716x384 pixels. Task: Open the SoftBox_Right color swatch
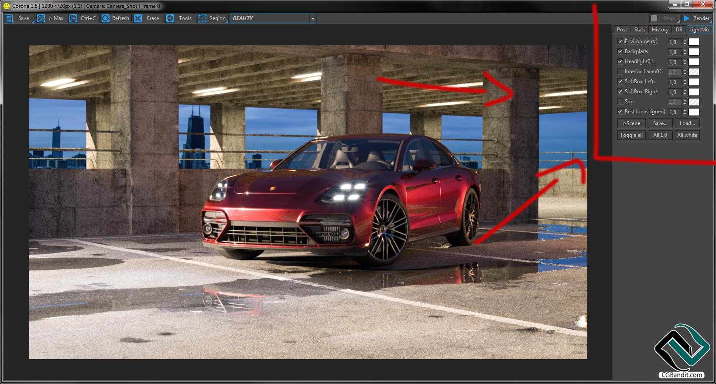click(x=694, y=92)
